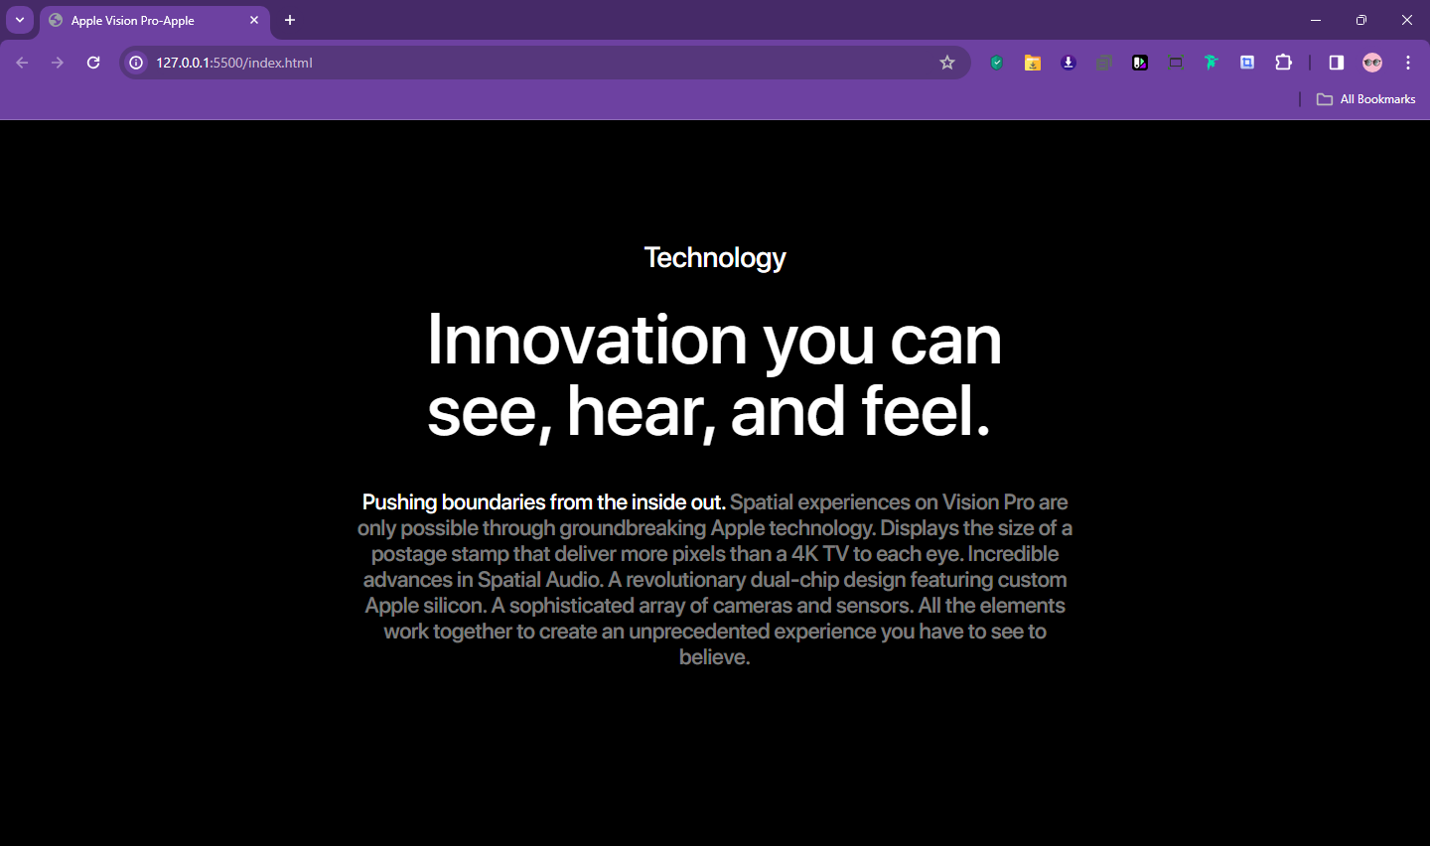This screenshot has height=846, width=1430.
Task: Click the 'see, hear, and feel.' headline line
Action: pyautogui.click(x=709, y=411)
